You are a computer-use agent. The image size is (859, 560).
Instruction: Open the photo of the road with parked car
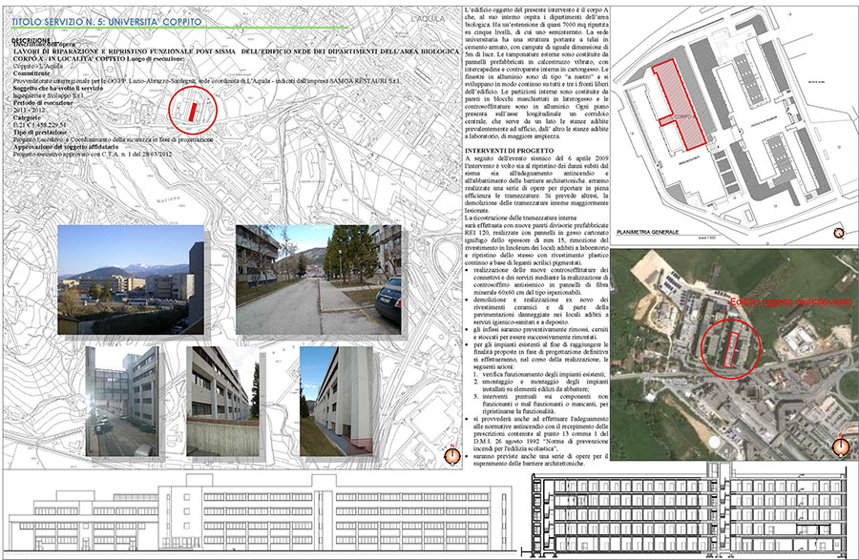click(318, 280)
